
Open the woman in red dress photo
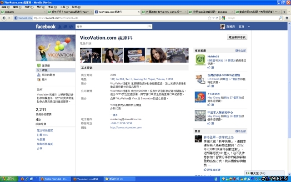point(112,55)
